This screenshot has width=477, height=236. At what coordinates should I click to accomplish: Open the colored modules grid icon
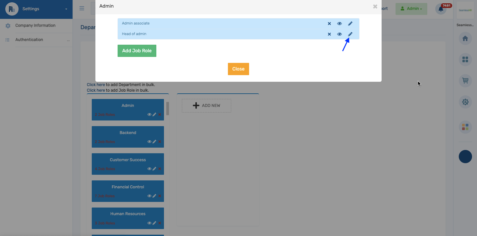465,127
